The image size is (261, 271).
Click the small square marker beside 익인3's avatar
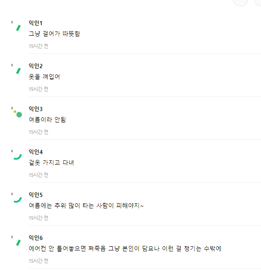12,108
